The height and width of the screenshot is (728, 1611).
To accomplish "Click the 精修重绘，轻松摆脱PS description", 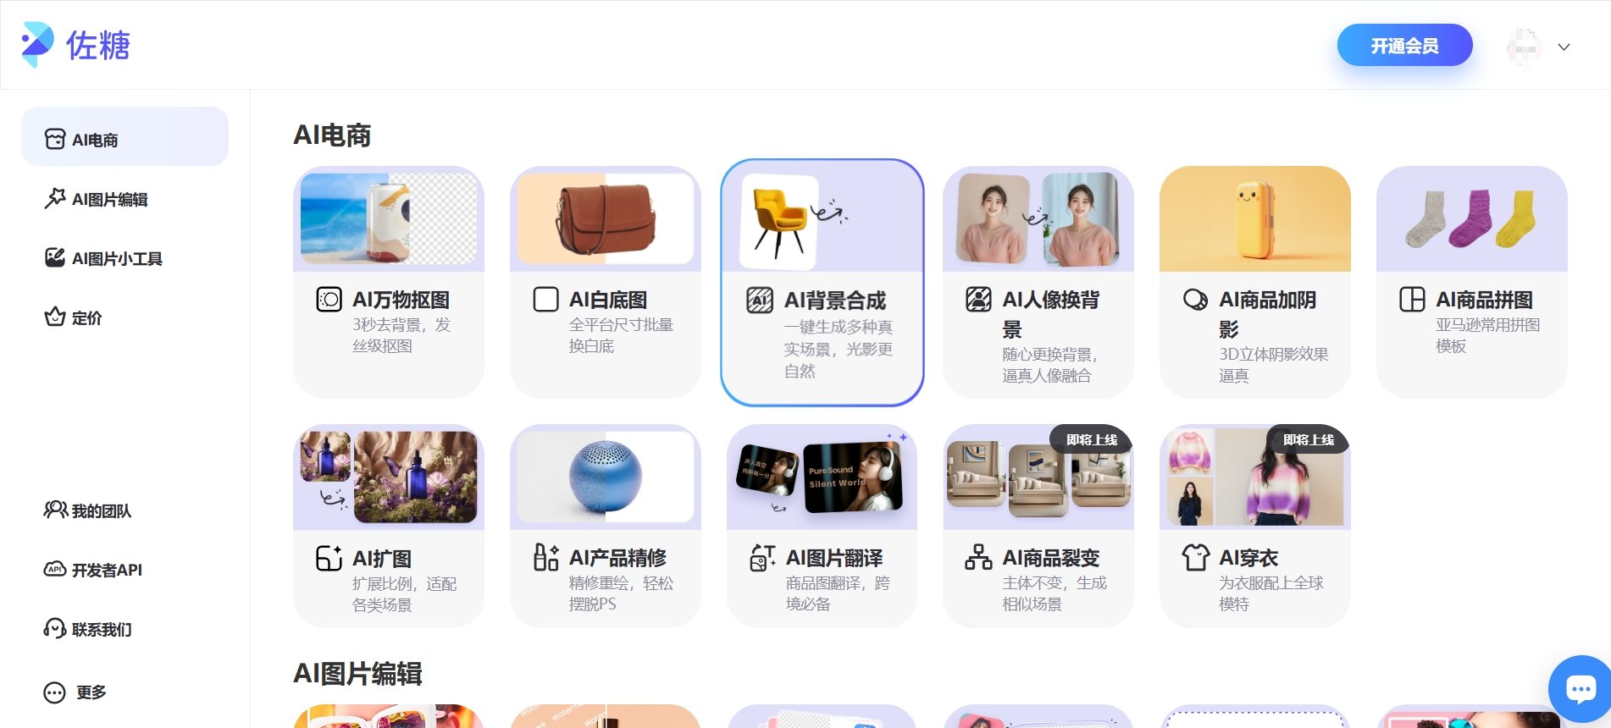I will click(622, 593).
